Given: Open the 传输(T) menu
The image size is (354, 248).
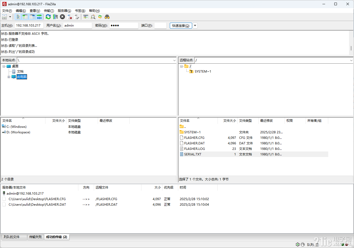Looking at the screenshot, I should tap(49, 11).
